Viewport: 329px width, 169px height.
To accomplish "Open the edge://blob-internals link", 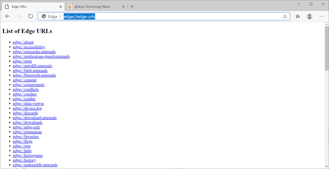I will [30, 71].
